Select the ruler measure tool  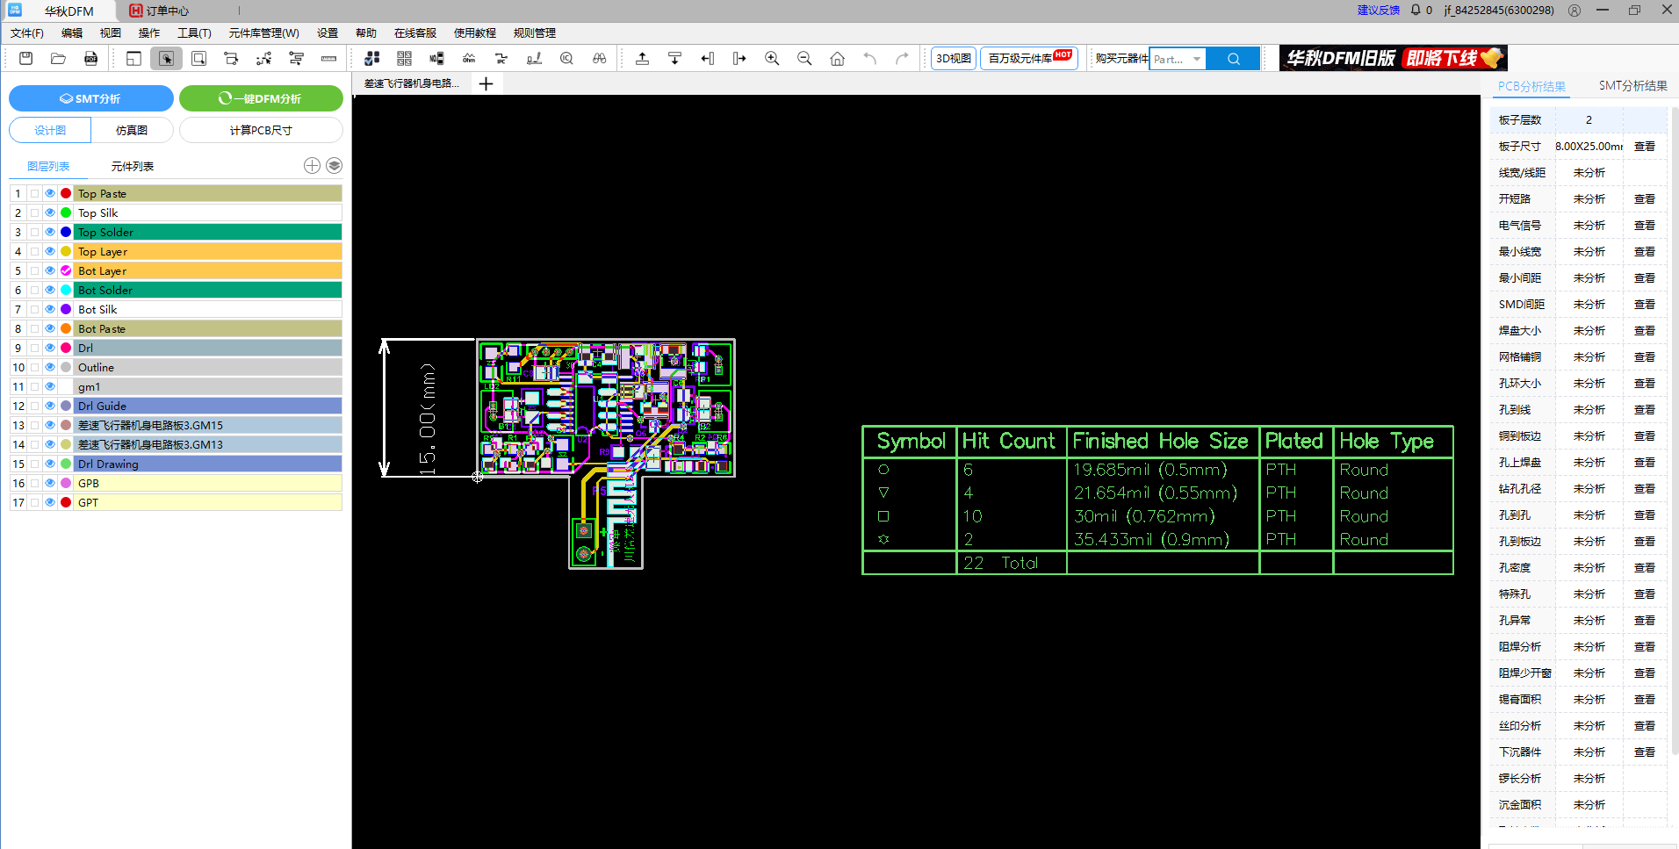click(x=328, y=59)
